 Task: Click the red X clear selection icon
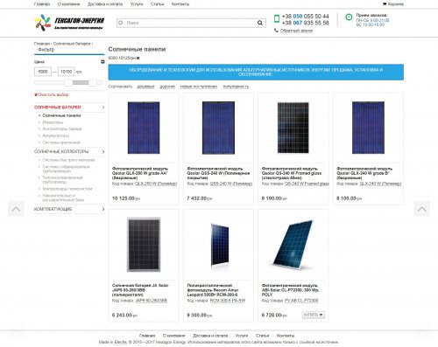[x=36, y=94]
